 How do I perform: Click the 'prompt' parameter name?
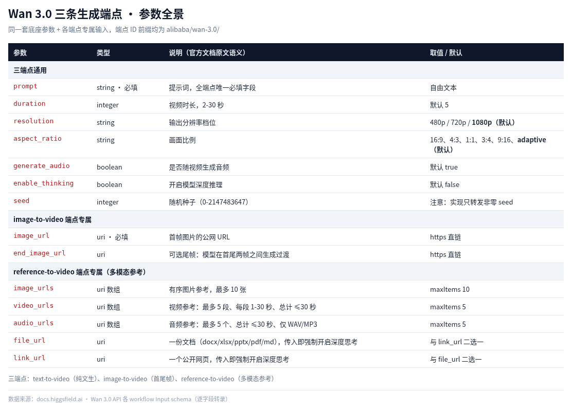tap(26, 86)
